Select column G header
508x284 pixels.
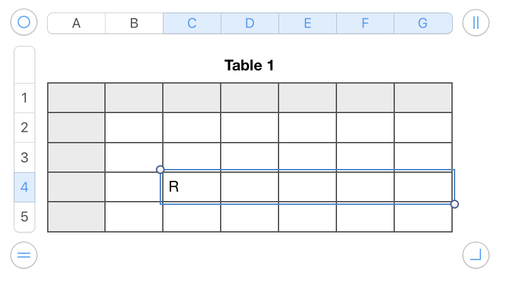point(422,23)
